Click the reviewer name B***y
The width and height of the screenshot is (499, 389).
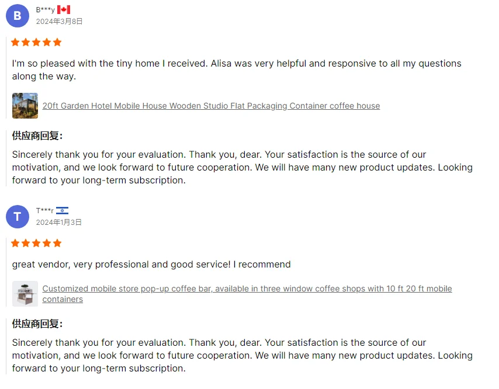[45, 10]
